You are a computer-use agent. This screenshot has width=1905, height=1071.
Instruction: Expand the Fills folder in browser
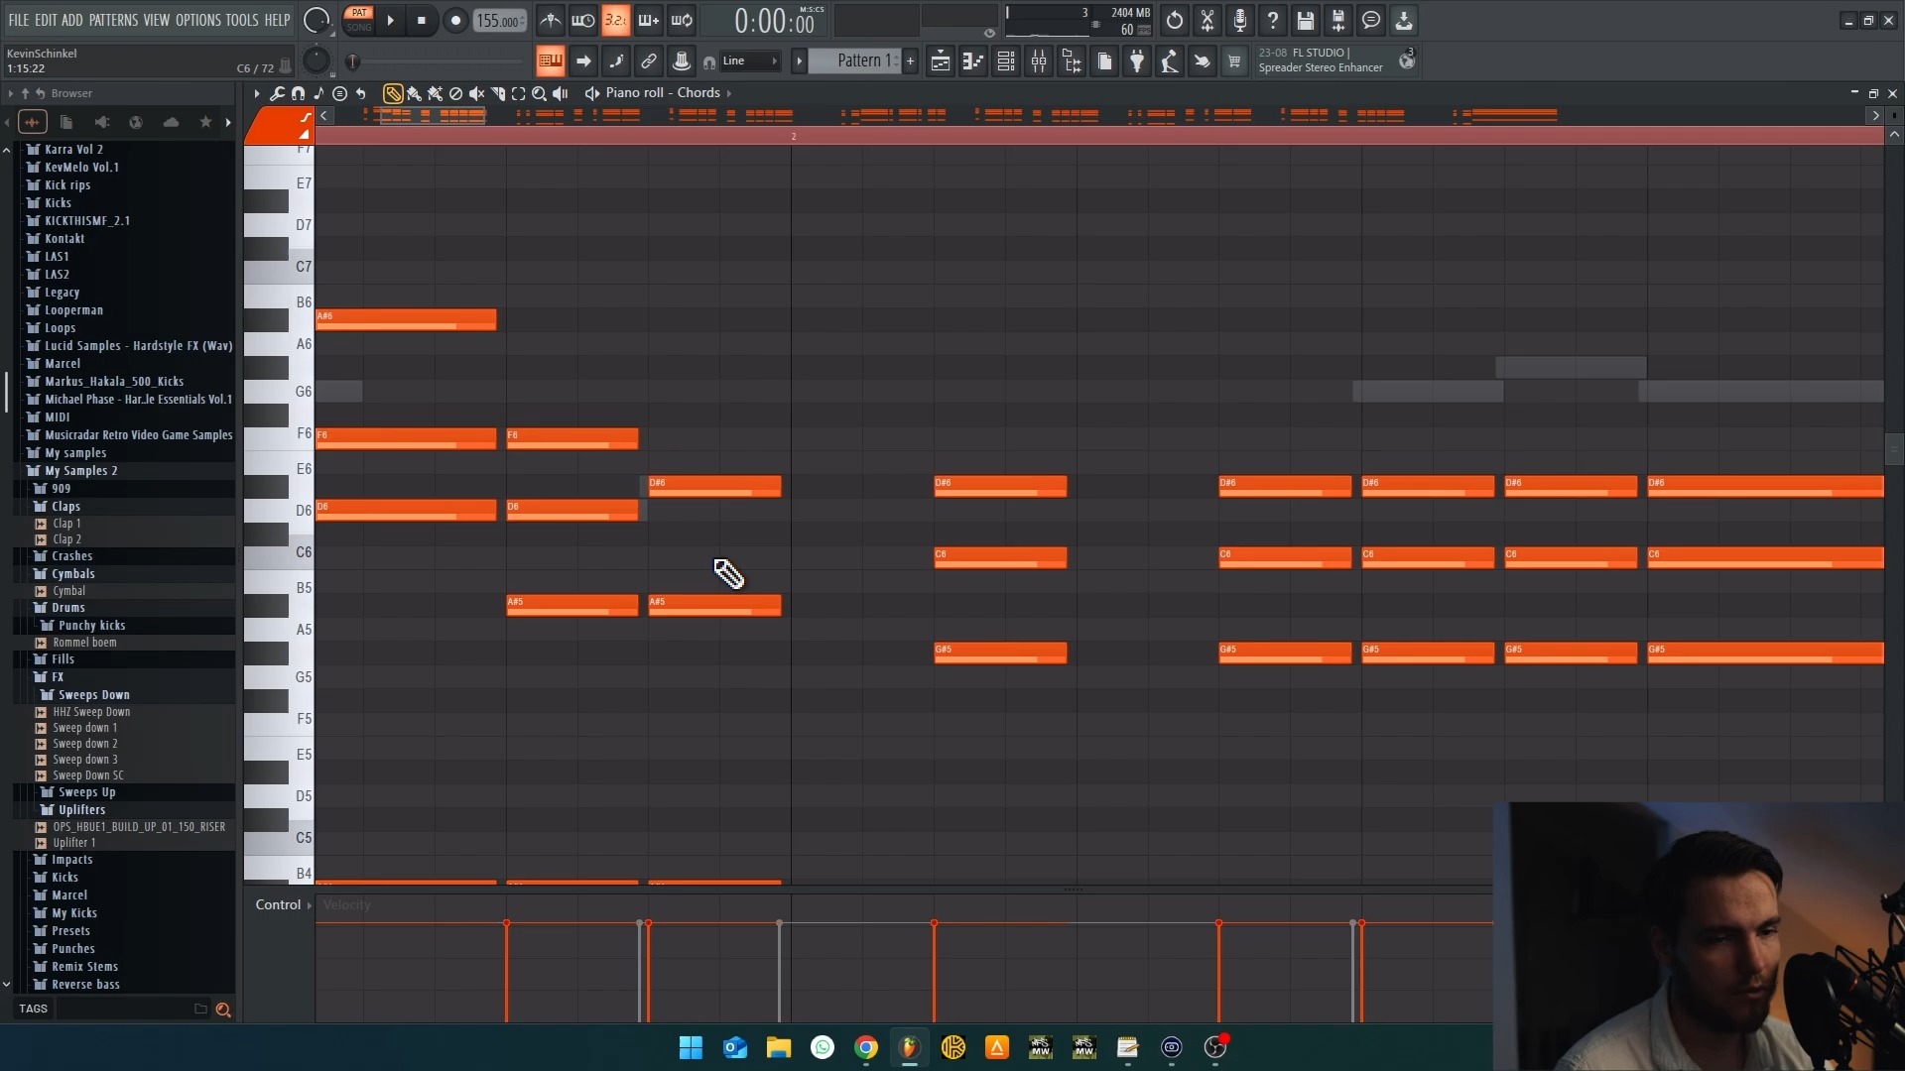[63, 659]
